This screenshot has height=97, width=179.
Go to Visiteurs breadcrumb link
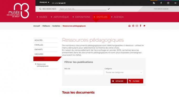tap(46, 26)
